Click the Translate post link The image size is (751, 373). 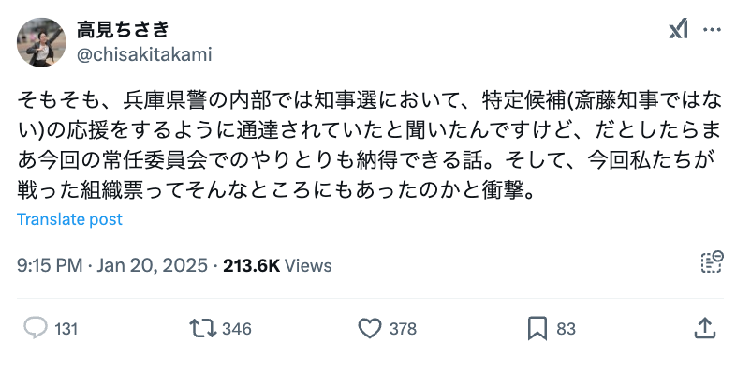[69, 219]
